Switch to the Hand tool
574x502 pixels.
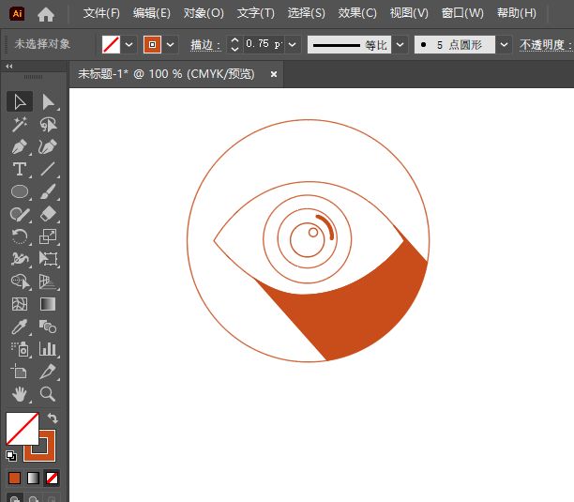coord(20,394)
